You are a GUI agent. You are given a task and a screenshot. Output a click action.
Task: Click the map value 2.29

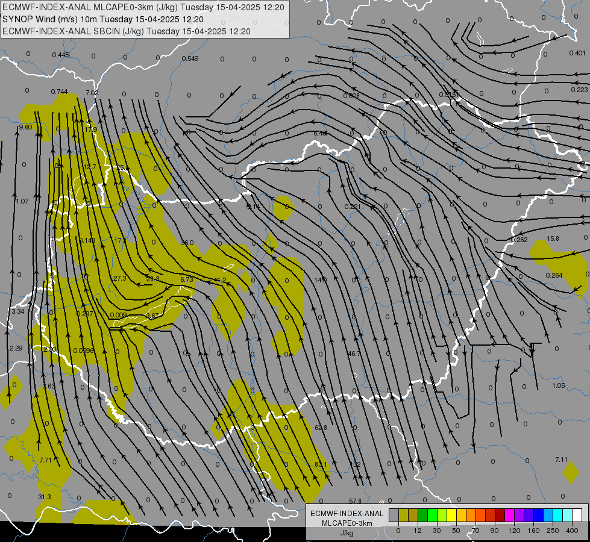pos(16,348)
